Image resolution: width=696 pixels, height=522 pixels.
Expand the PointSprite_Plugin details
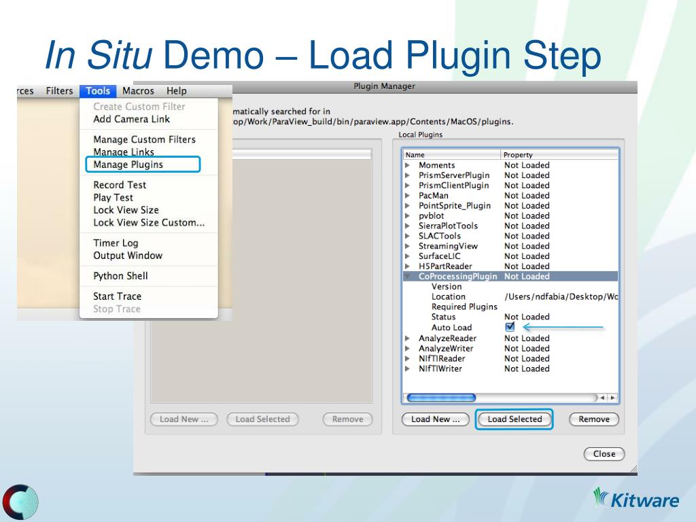coord(408,205)
